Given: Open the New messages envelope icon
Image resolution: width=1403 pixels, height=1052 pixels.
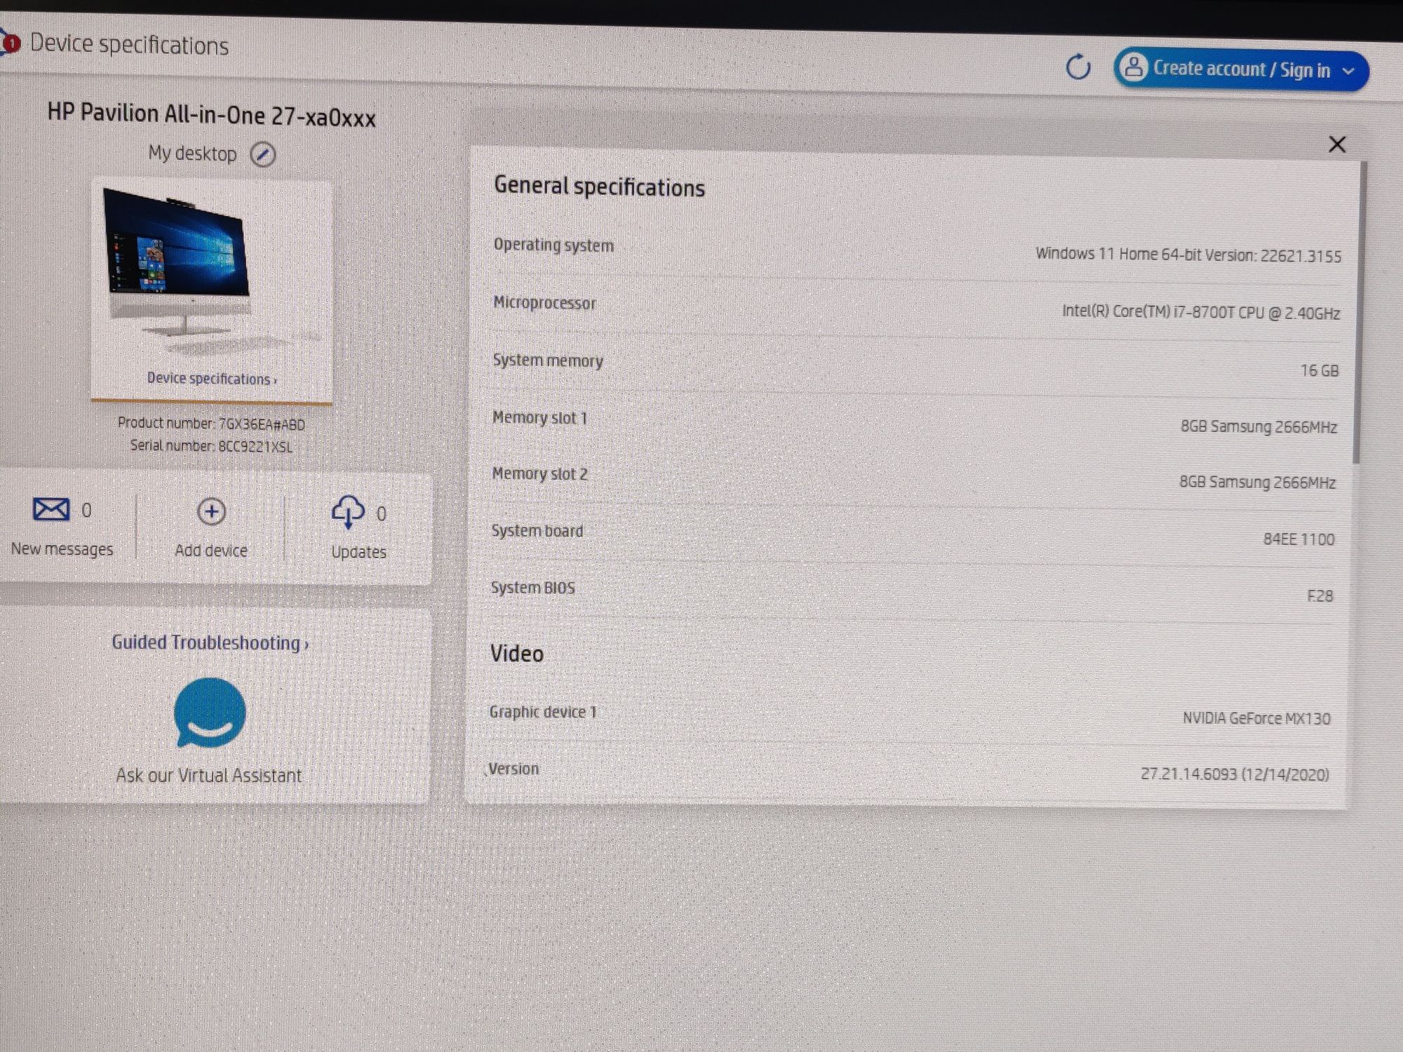Looking at the screenshot, I should (51, 508).
